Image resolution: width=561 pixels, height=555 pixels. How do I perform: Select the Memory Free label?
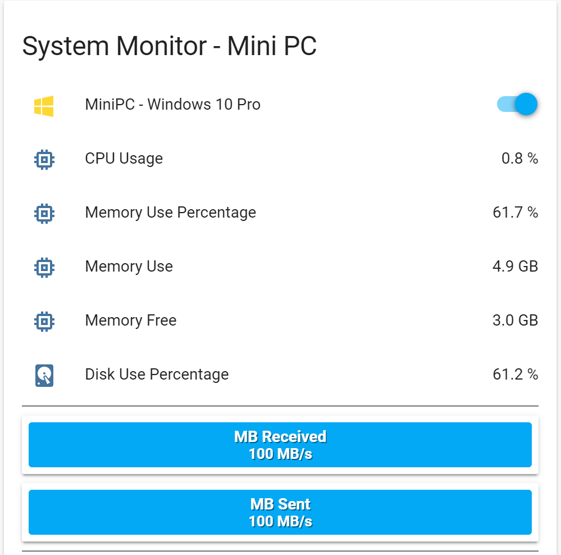pyautogui.click(x=130, y=321)
